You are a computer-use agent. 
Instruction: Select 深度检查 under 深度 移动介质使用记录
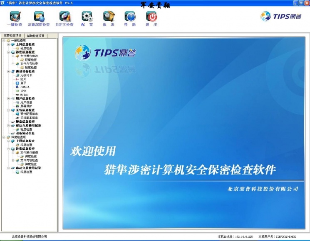(x=26, y=172)
